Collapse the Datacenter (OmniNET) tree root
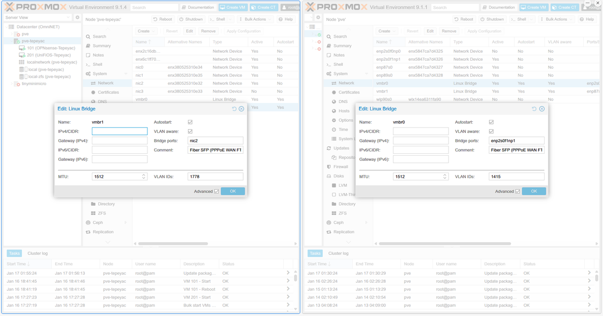 pyautogui.click(x=6, y=27)
